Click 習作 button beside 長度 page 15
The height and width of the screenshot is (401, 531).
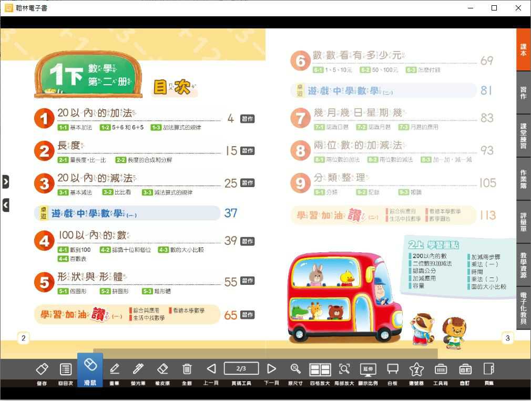[x=248, y=151]
